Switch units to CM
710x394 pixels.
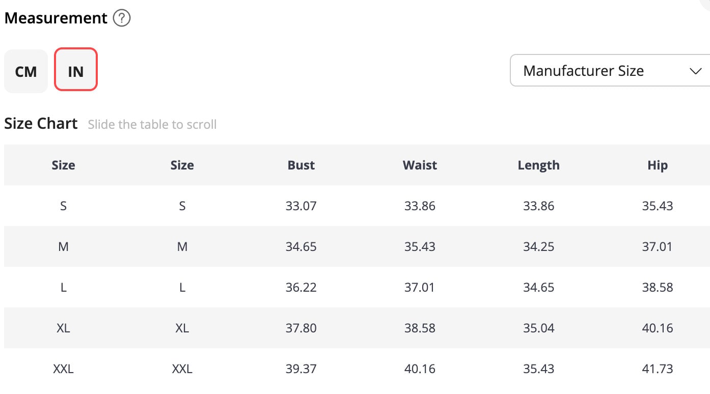tap(26, 71)
